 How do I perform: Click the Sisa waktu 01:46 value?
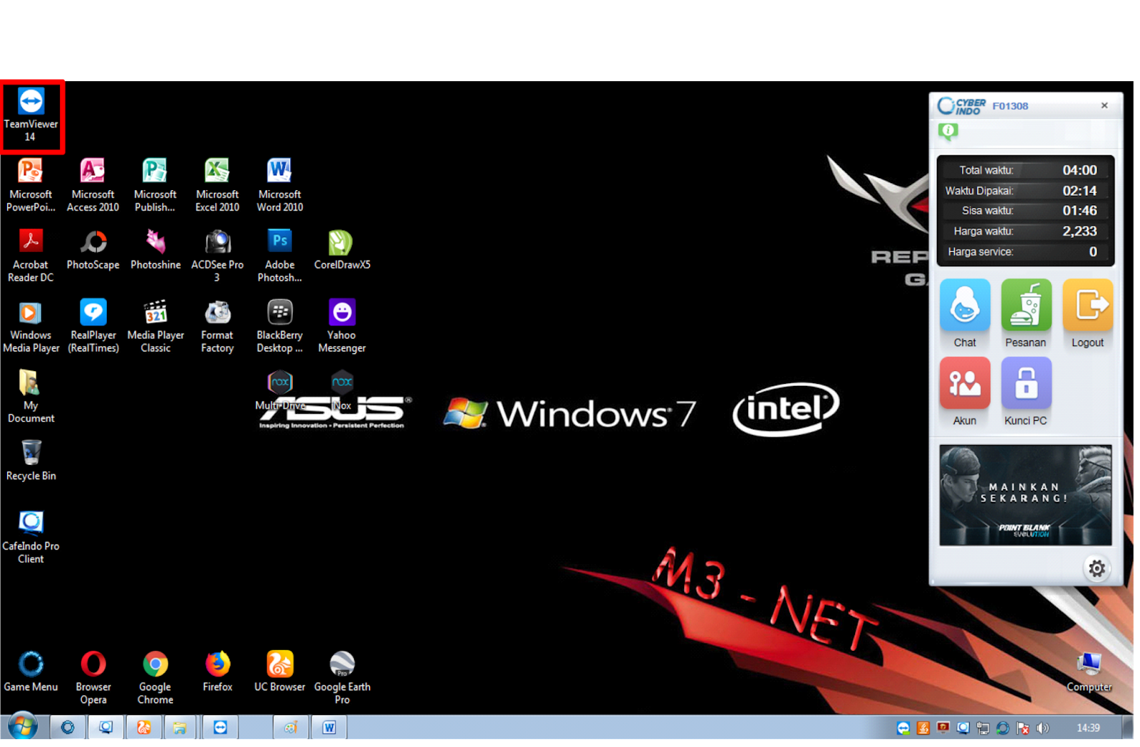point(1079,211)
